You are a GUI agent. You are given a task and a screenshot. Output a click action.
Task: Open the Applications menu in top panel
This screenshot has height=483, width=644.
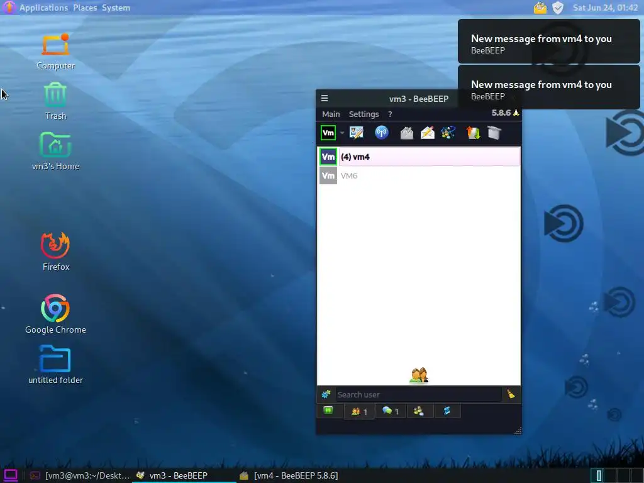pos(43,8)
